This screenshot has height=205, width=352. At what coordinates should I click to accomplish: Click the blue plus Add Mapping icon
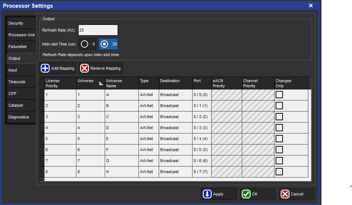[x=45, y=69]
